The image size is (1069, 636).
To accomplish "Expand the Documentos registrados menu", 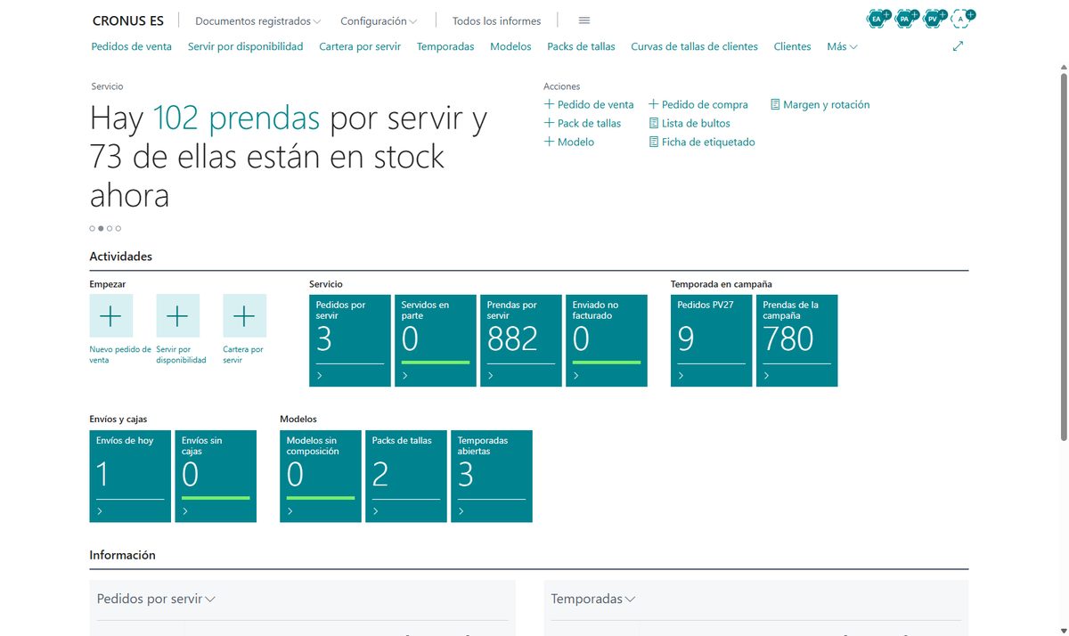I will click(258, 20).
